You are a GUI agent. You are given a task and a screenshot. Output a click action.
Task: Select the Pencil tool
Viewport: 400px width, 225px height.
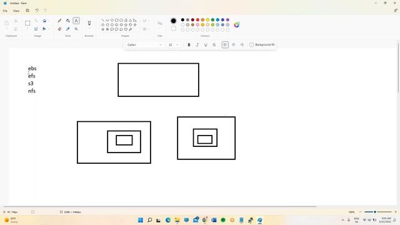(x=59, y=21)
